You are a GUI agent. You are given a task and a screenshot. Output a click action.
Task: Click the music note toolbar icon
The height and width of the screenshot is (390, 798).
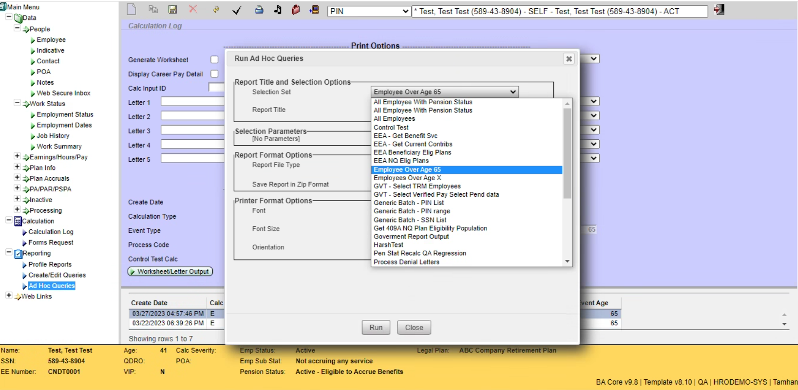pos(278,10)
